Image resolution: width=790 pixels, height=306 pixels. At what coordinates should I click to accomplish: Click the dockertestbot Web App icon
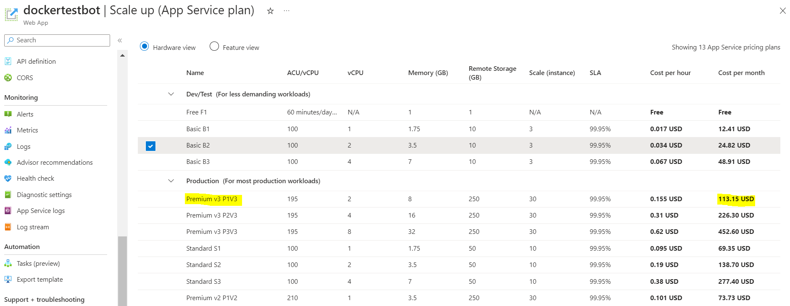pos(11,14)
